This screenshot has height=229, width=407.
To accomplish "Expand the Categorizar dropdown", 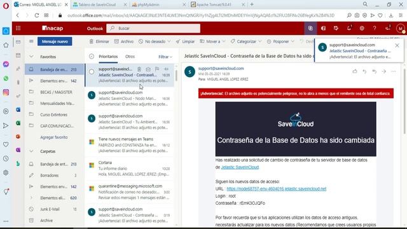I will coord(260,41).
